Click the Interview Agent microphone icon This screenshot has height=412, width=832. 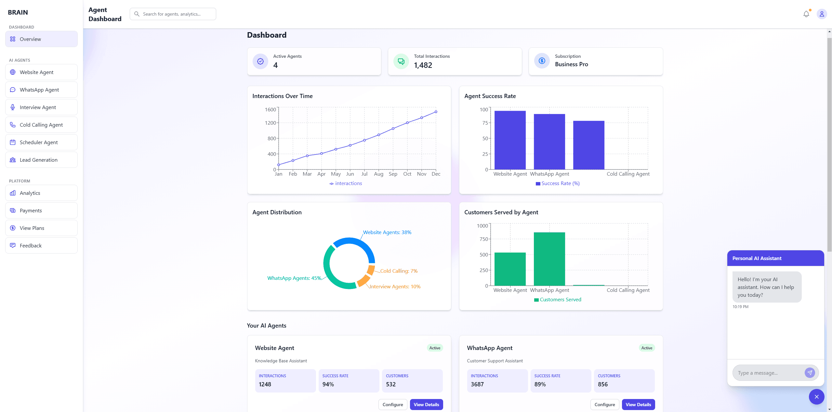[13, 107]
